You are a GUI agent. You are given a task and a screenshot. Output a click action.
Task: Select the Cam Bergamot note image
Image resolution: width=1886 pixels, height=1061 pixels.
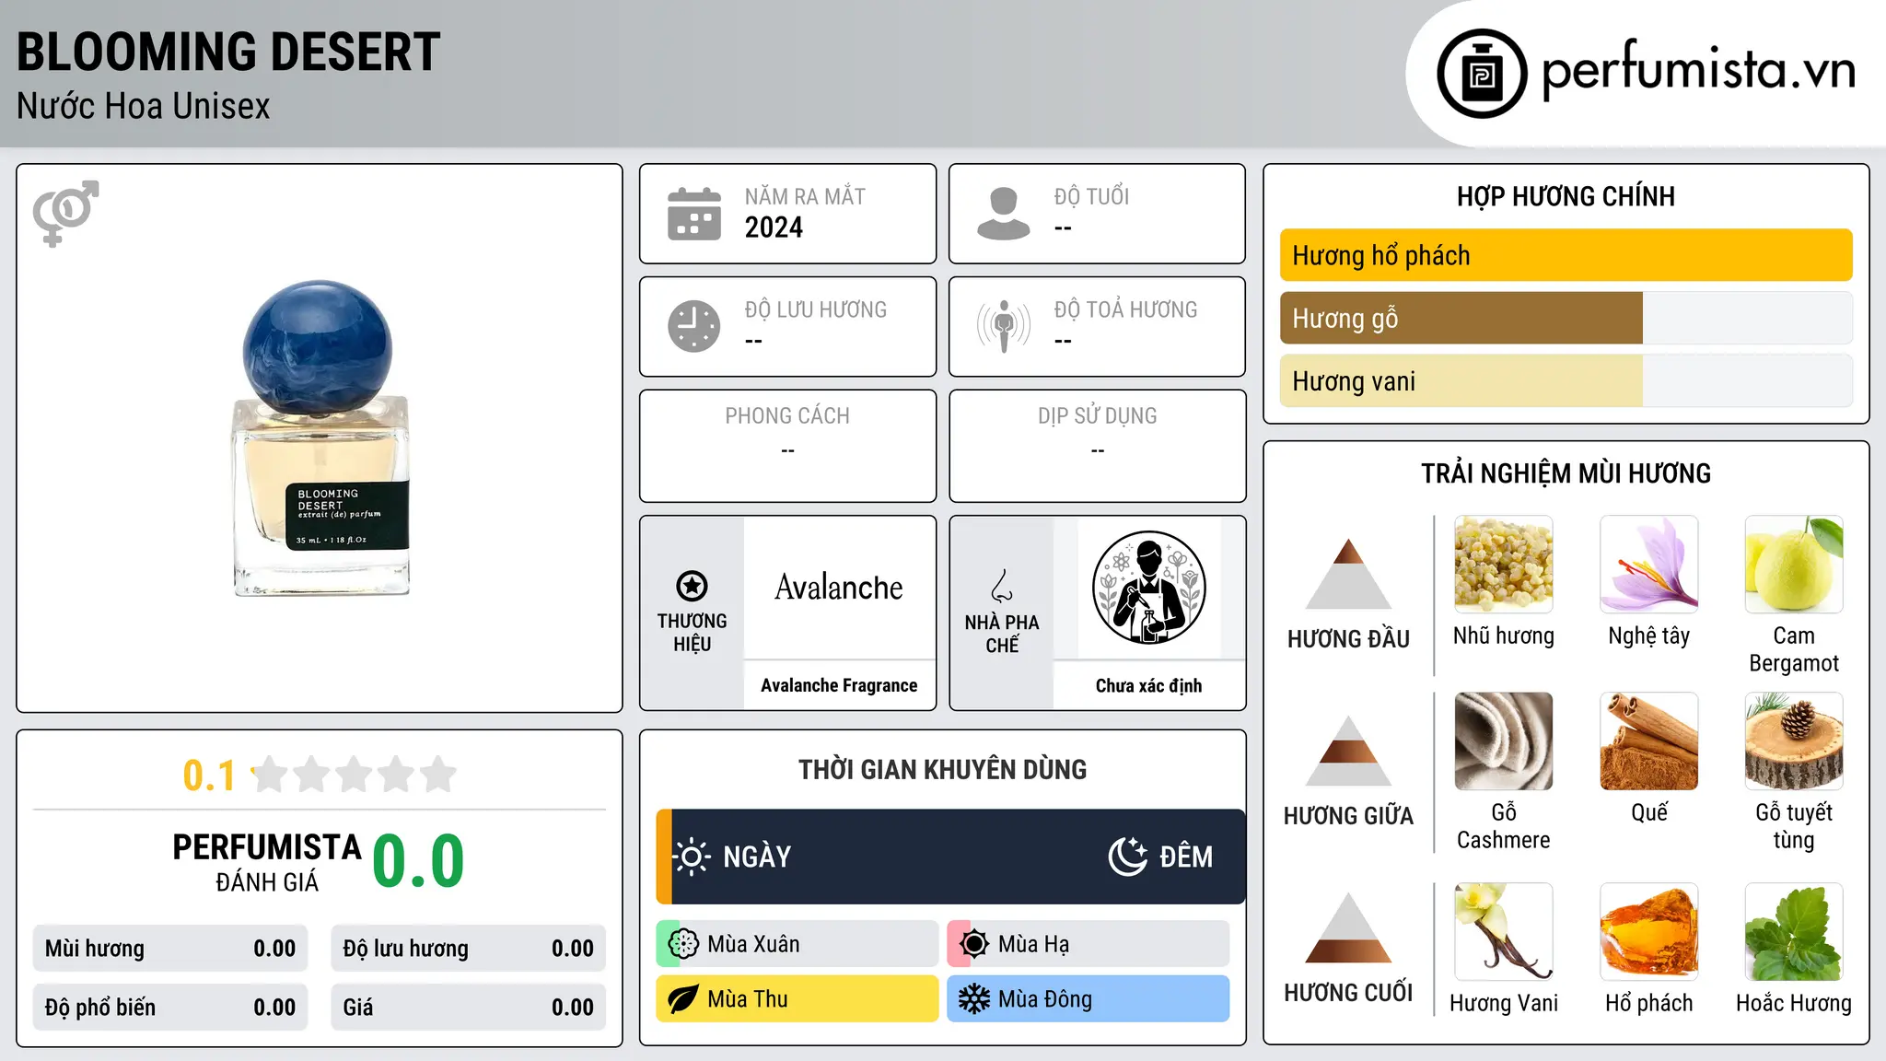[1794, 565]
